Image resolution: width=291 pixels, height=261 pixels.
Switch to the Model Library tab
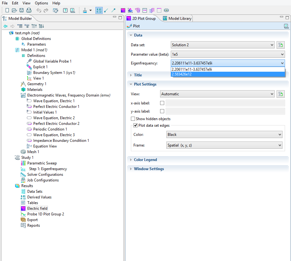177,19
